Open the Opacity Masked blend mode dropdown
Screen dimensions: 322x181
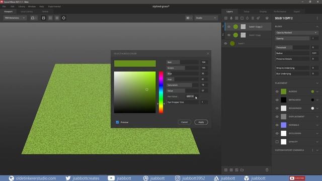pos(296,33)
